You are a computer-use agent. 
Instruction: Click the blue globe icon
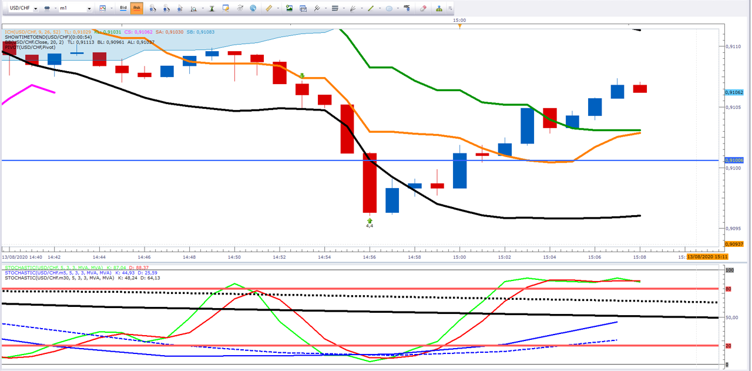253,8
